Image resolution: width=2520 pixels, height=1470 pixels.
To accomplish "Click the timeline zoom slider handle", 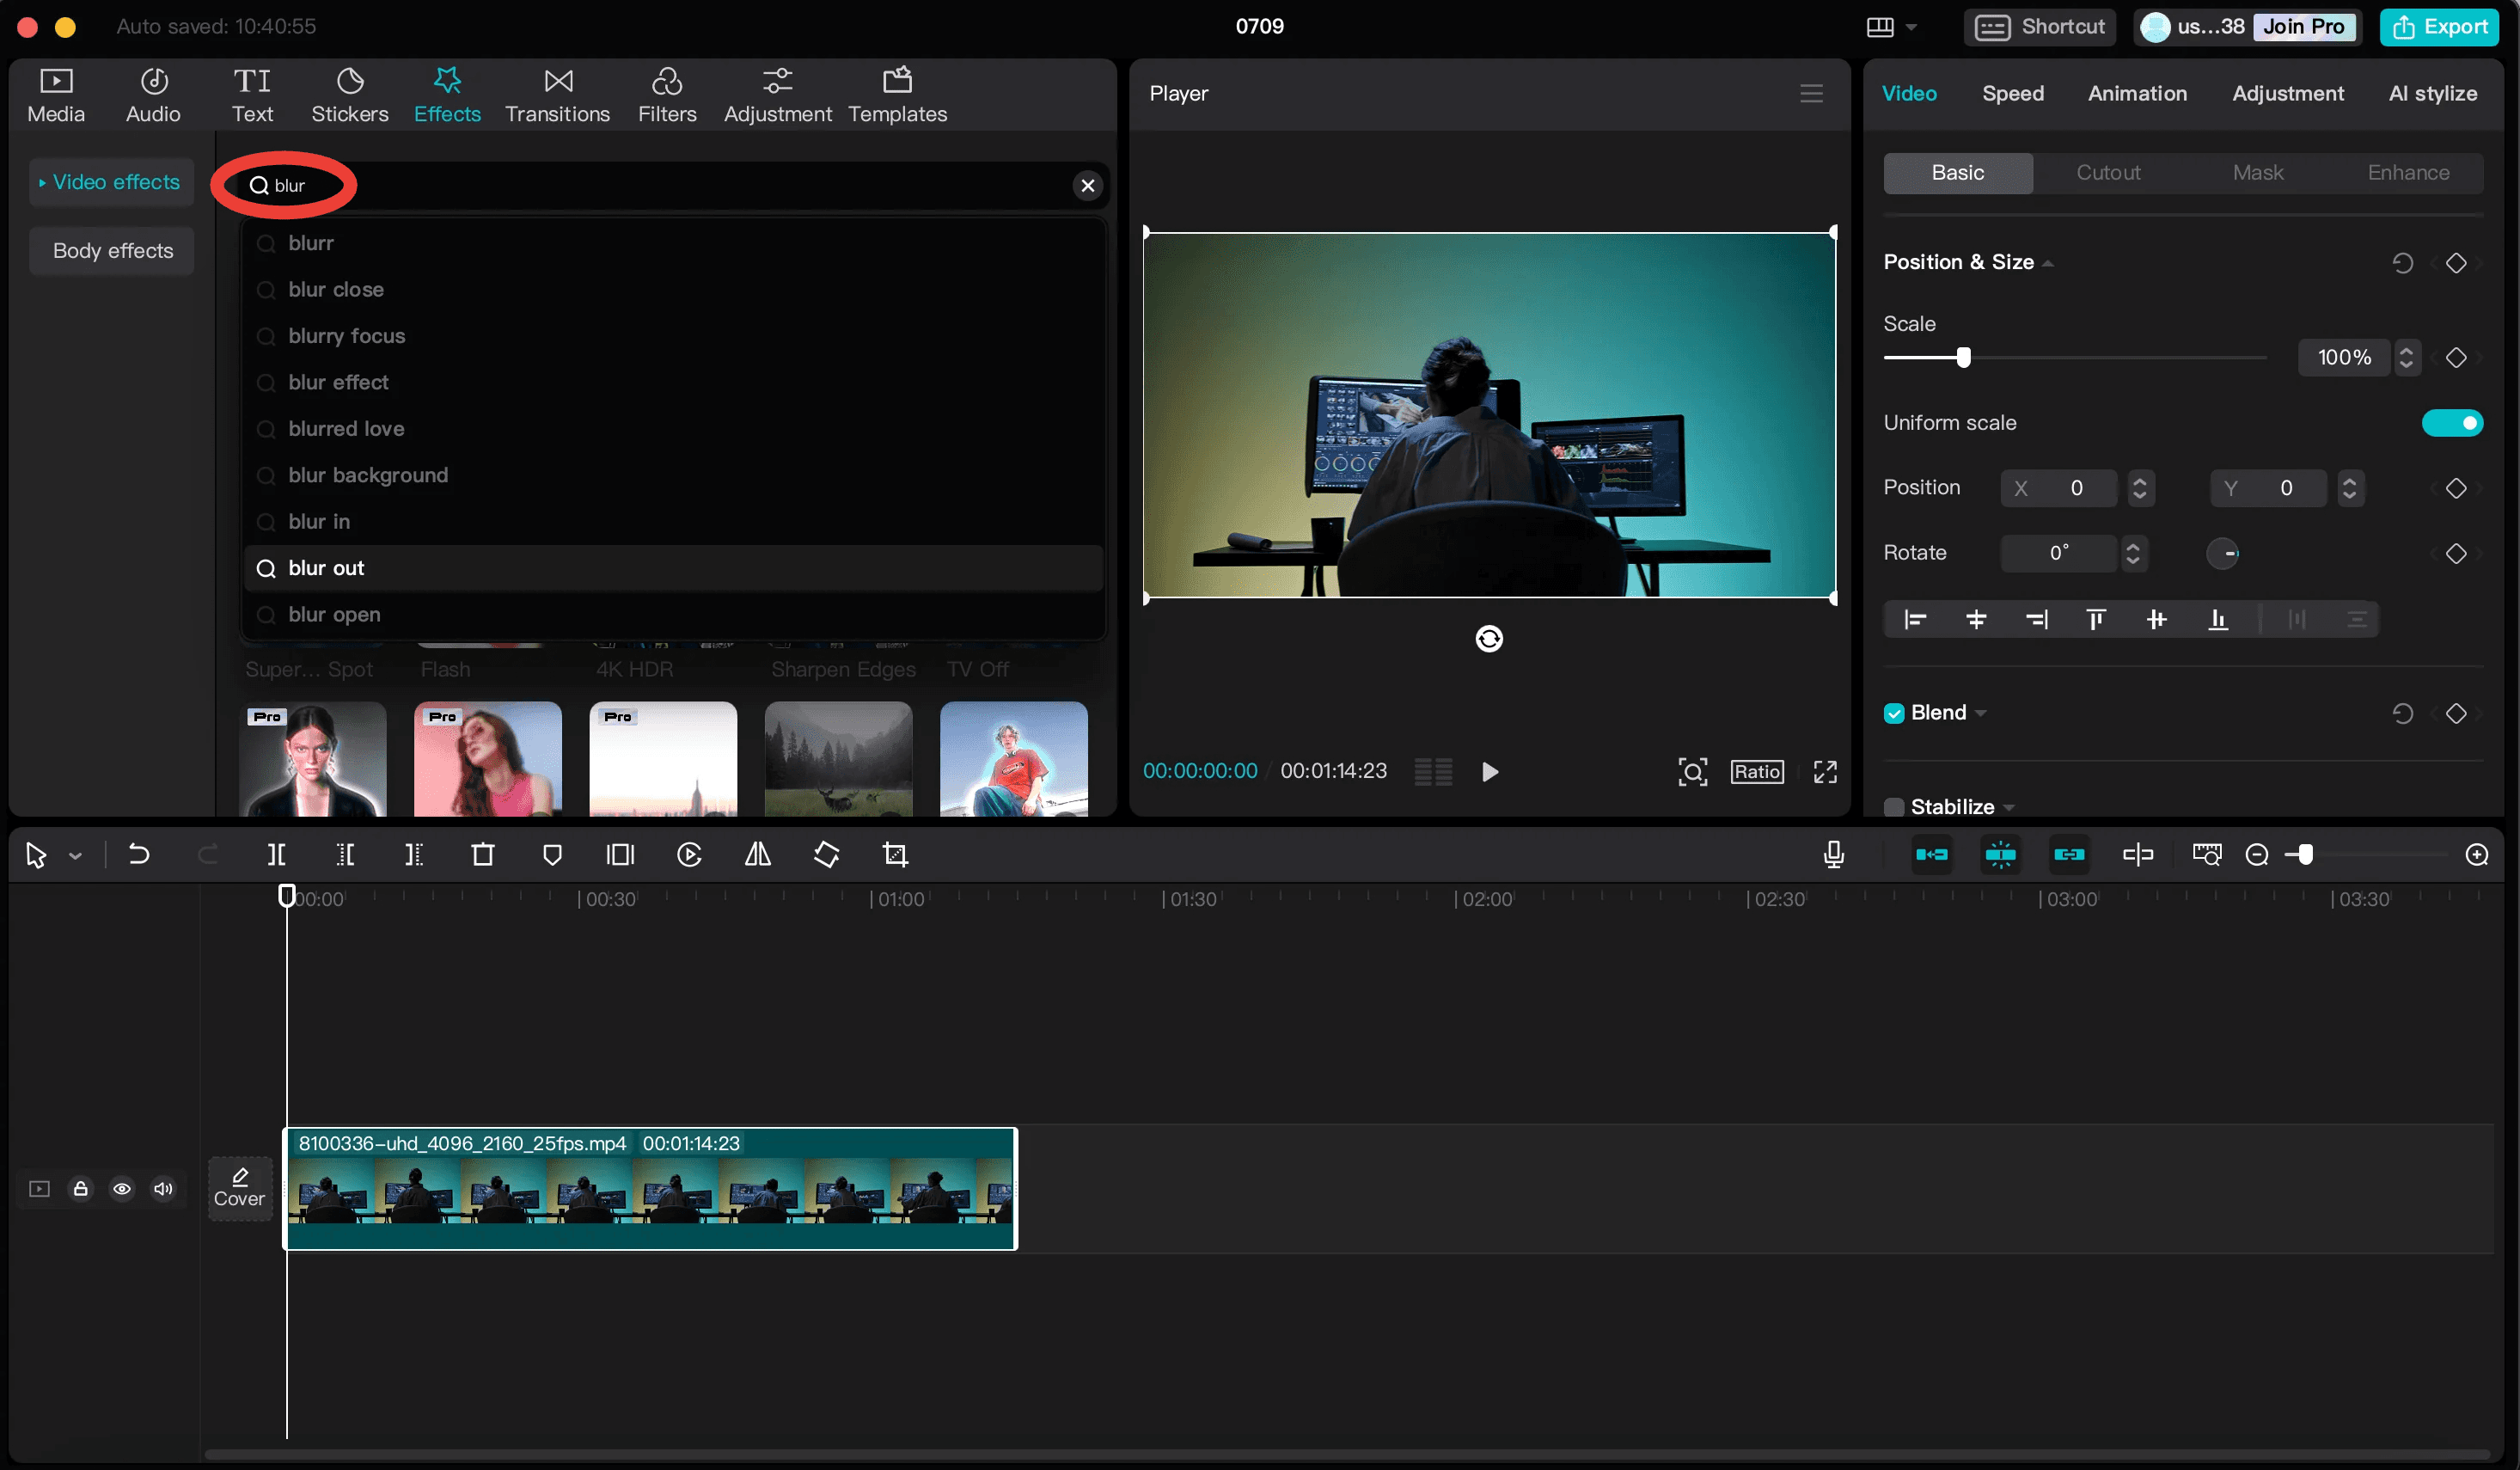I will point(2304,854).
